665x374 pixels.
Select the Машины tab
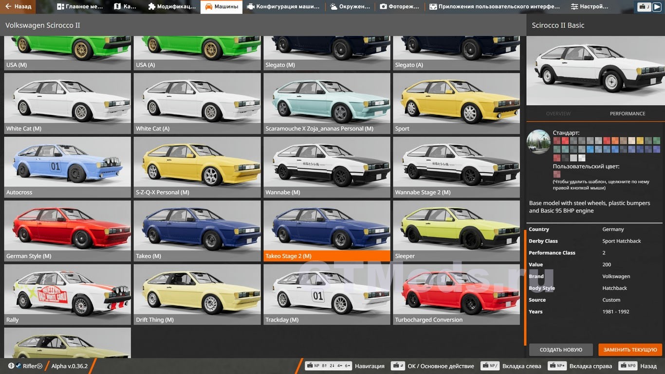[222, 7]
